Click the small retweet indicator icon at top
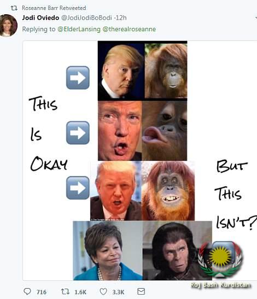This screenshot has width=257, height=299. pos(14,8)
